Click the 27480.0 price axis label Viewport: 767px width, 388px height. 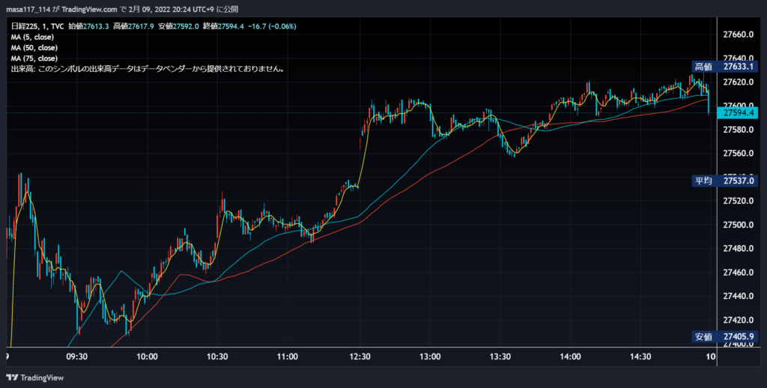(737, 249)
